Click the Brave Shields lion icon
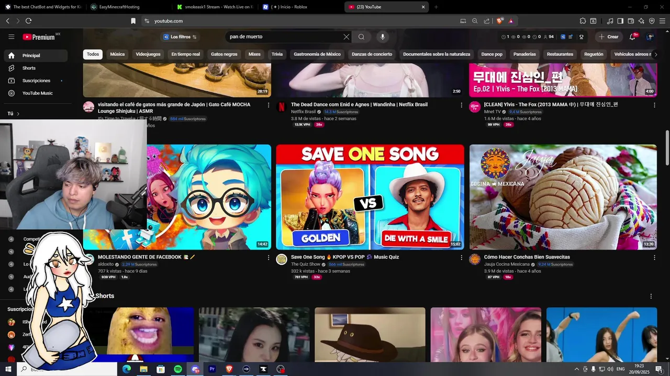 point(500,21)
